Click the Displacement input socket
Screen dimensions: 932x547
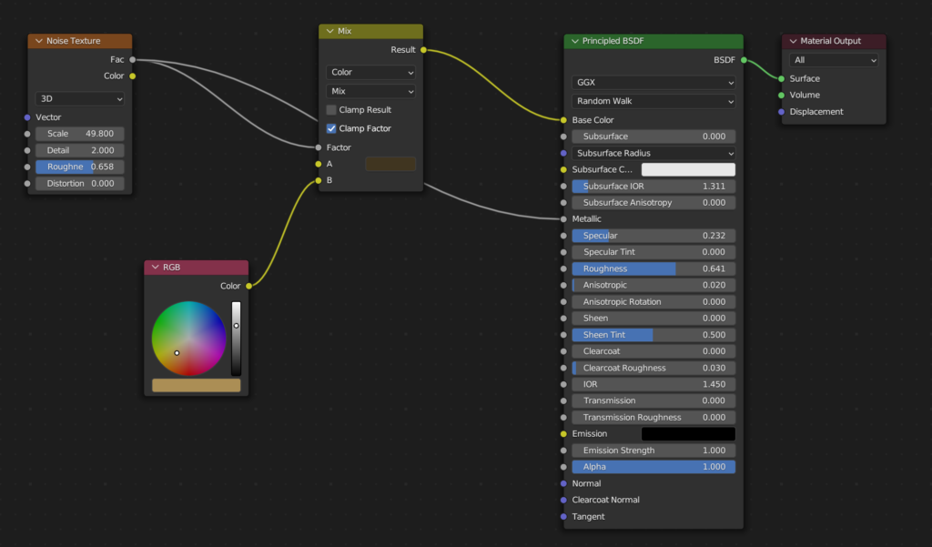tap(782, 112)
